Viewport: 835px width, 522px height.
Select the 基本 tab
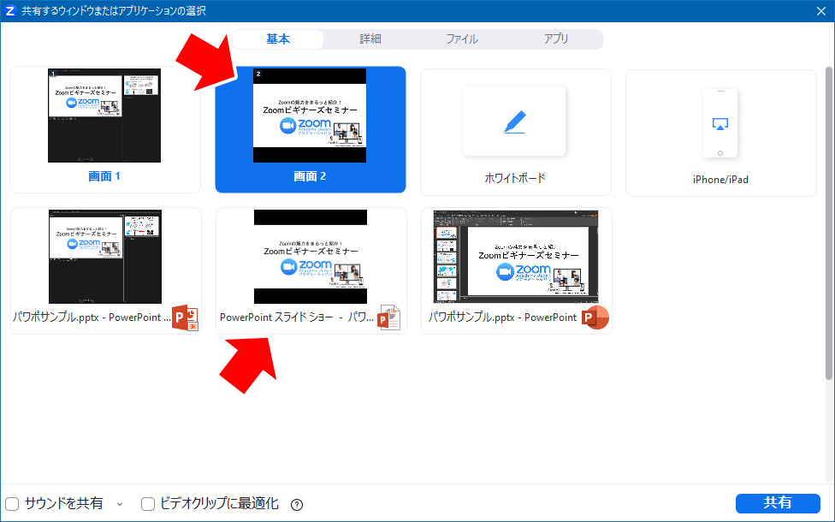[278, 39]
